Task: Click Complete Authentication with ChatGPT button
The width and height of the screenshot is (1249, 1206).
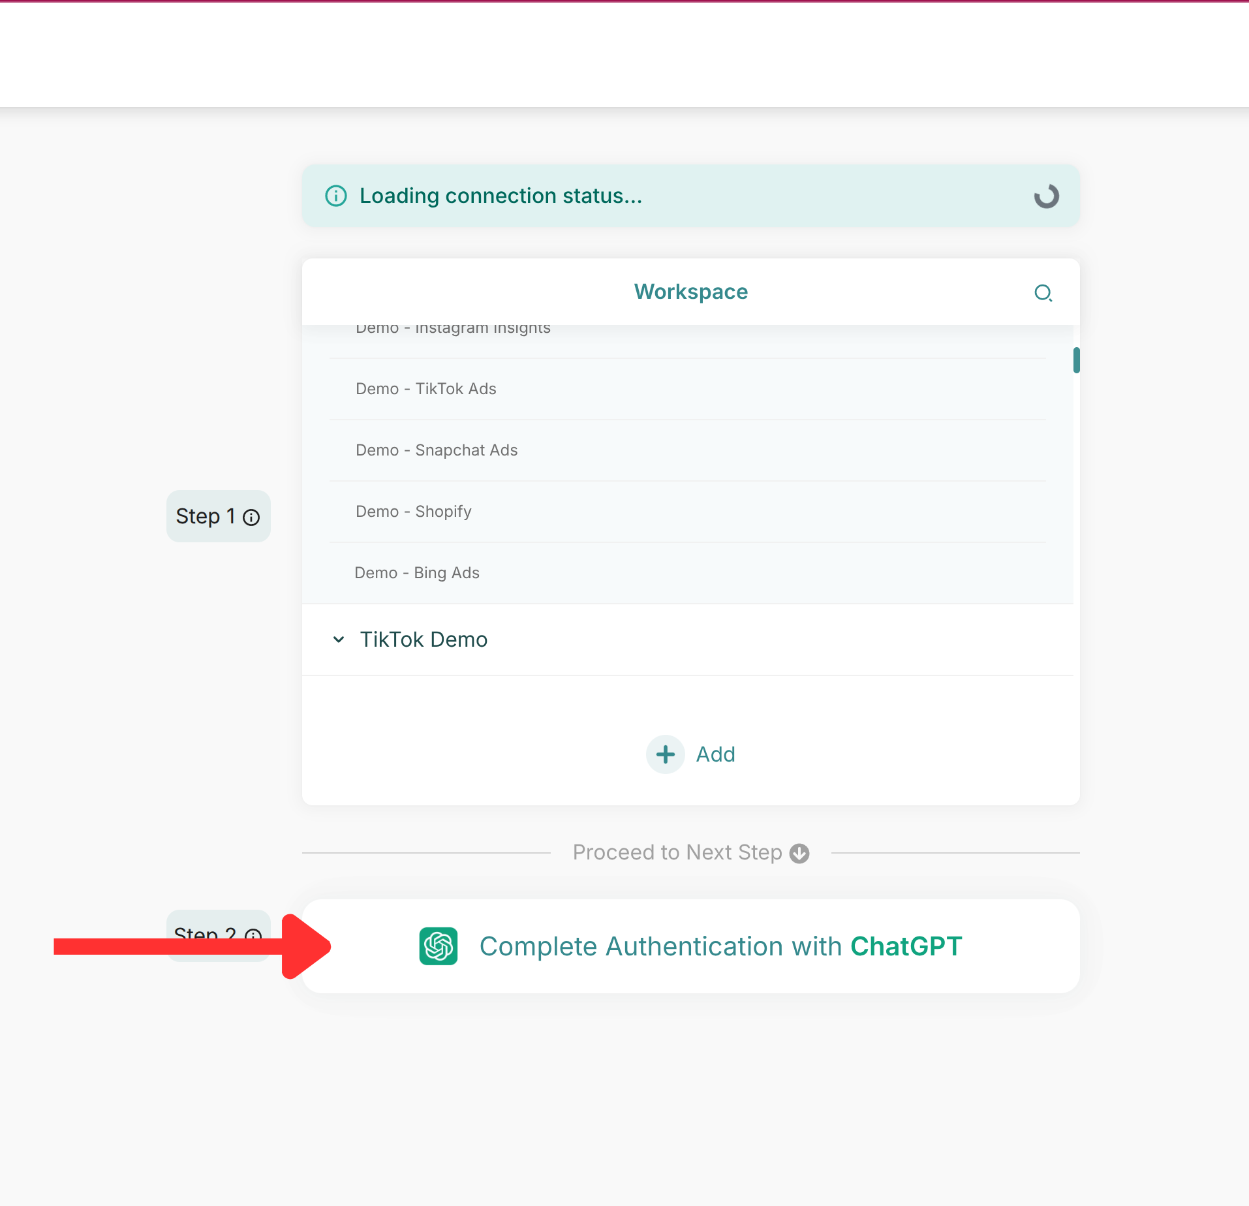Action: click(x=690, y=946)
